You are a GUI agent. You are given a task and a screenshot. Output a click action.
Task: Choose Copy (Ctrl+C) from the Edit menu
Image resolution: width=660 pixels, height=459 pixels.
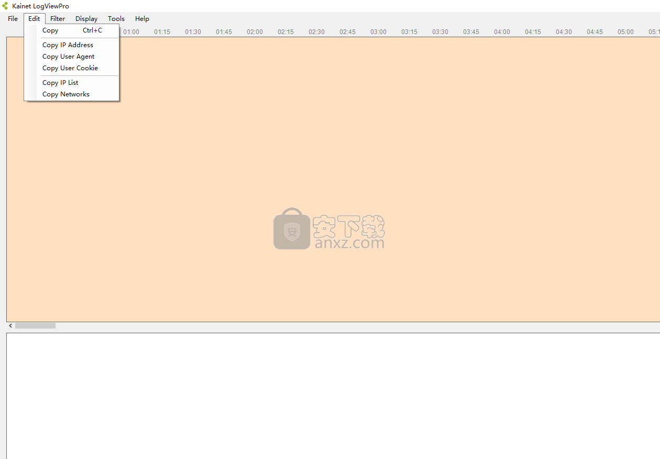click(72, 30)
